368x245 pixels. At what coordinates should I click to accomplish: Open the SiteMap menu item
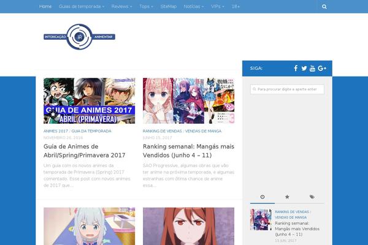[x=169, y=7]
